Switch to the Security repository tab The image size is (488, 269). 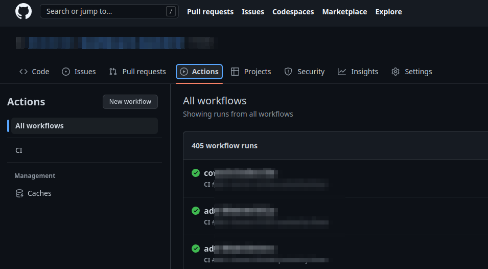[305, 72]
